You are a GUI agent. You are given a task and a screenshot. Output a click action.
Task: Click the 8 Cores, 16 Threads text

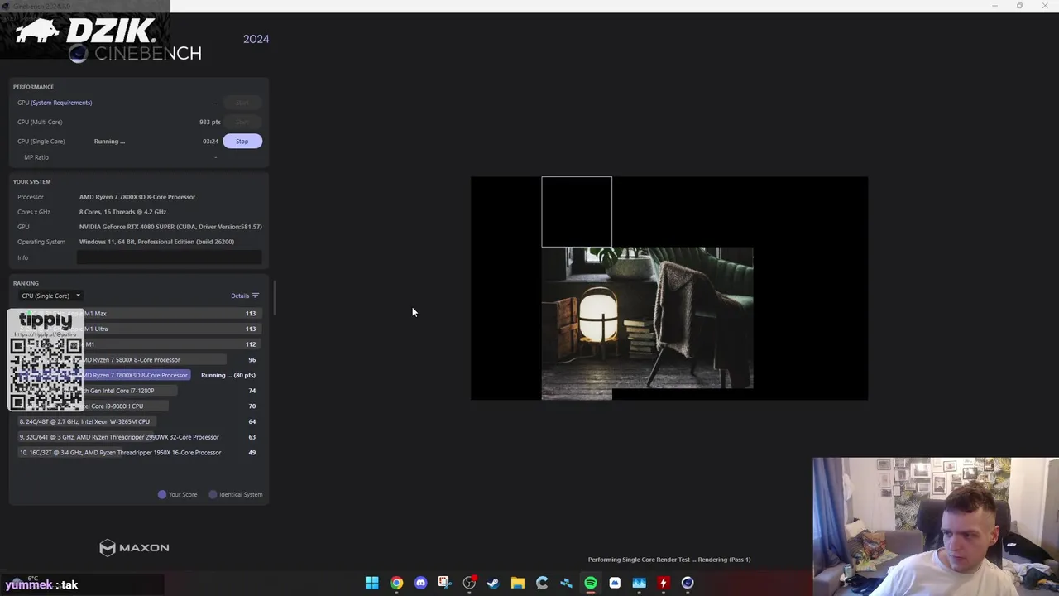pos(122,212)
